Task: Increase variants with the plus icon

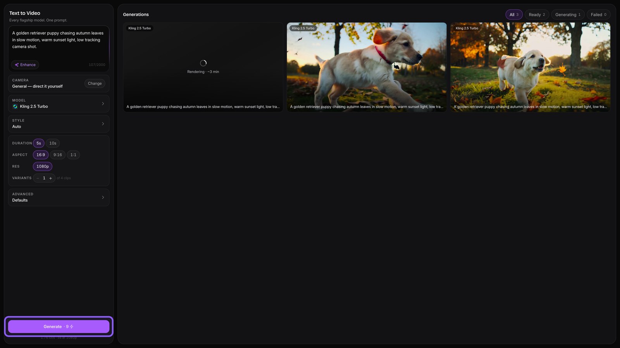Action: [51, 178]
